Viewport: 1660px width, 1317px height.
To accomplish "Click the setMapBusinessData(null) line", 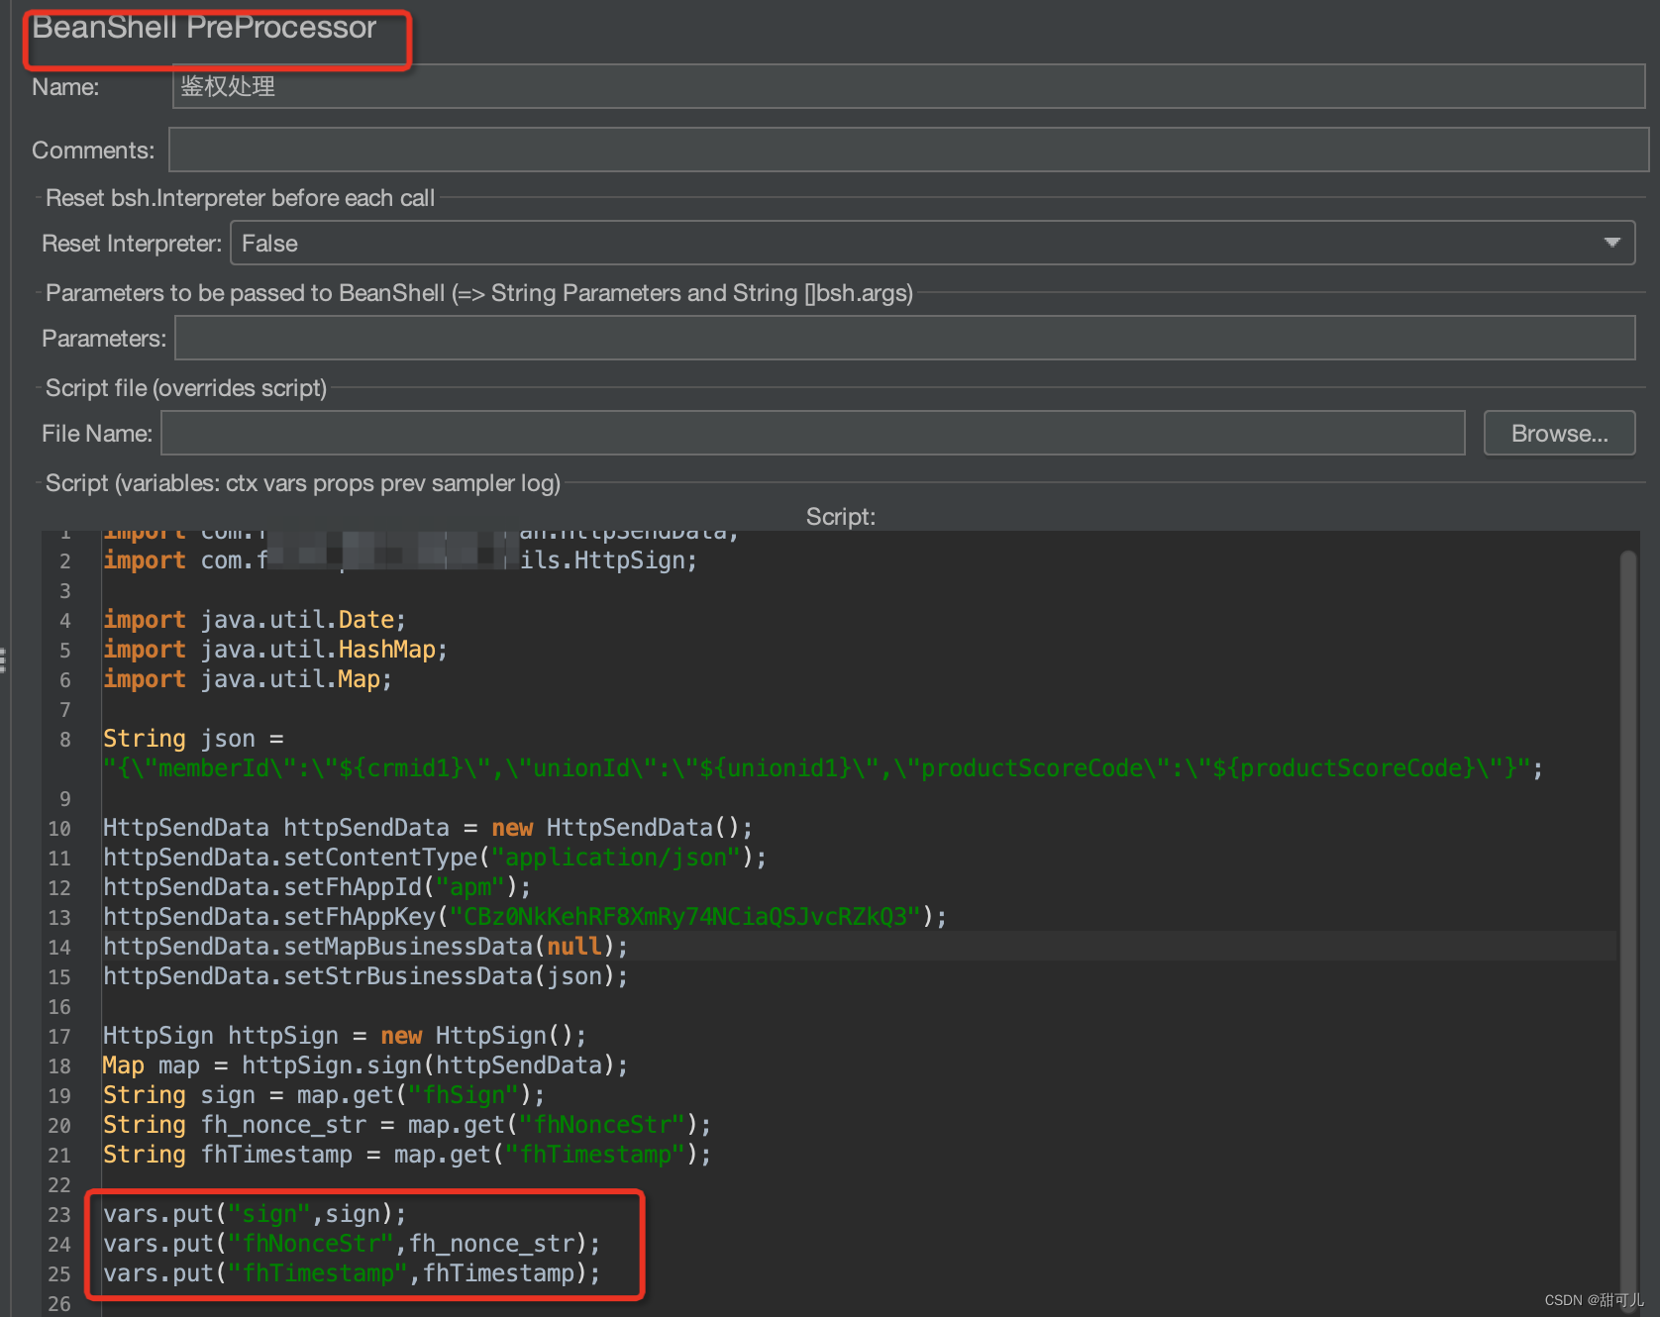I will point(365,947).
